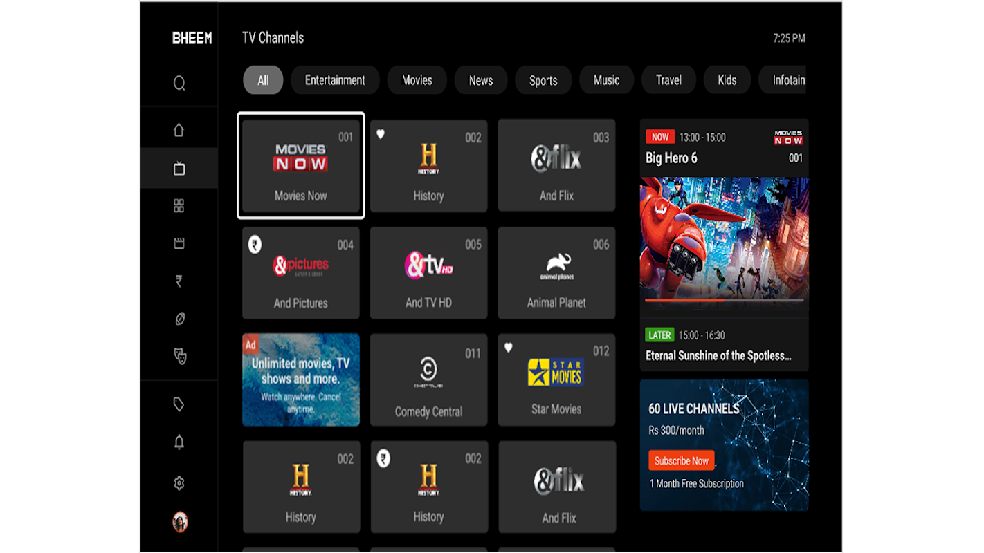Click the BHEEM logo
The height and width of the screenshot is (553, 984).
pyautogui.click(x=192, y=39)
